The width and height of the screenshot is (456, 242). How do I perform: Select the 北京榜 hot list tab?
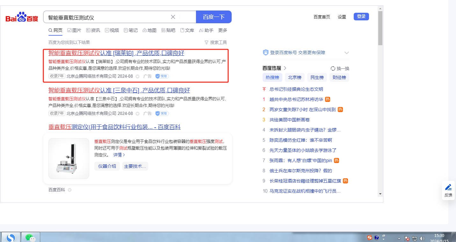click(295, 77)
